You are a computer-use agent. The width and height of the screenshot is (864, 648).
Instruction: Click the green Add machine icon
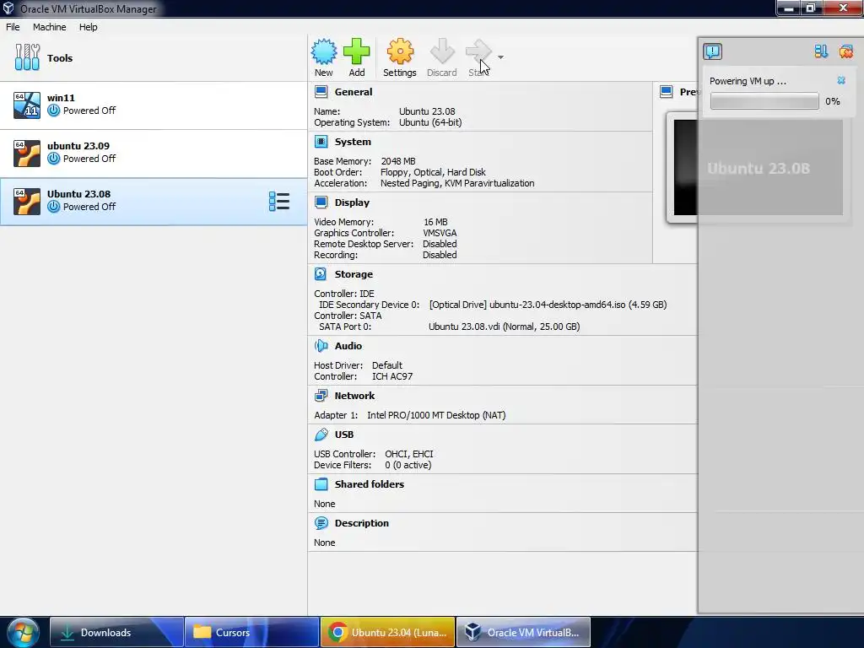click(x=357, y=51)
